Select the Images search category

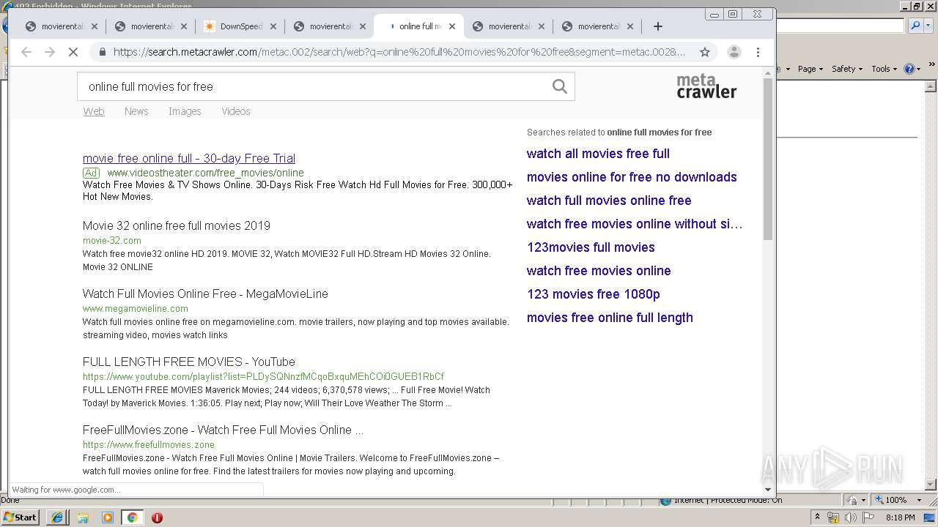[x=185, y=111]
